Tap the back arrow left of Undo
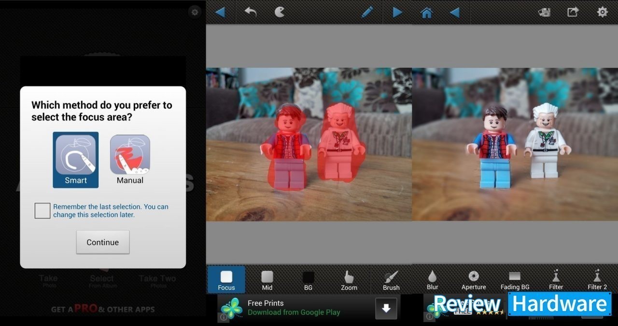 [220, 12]
